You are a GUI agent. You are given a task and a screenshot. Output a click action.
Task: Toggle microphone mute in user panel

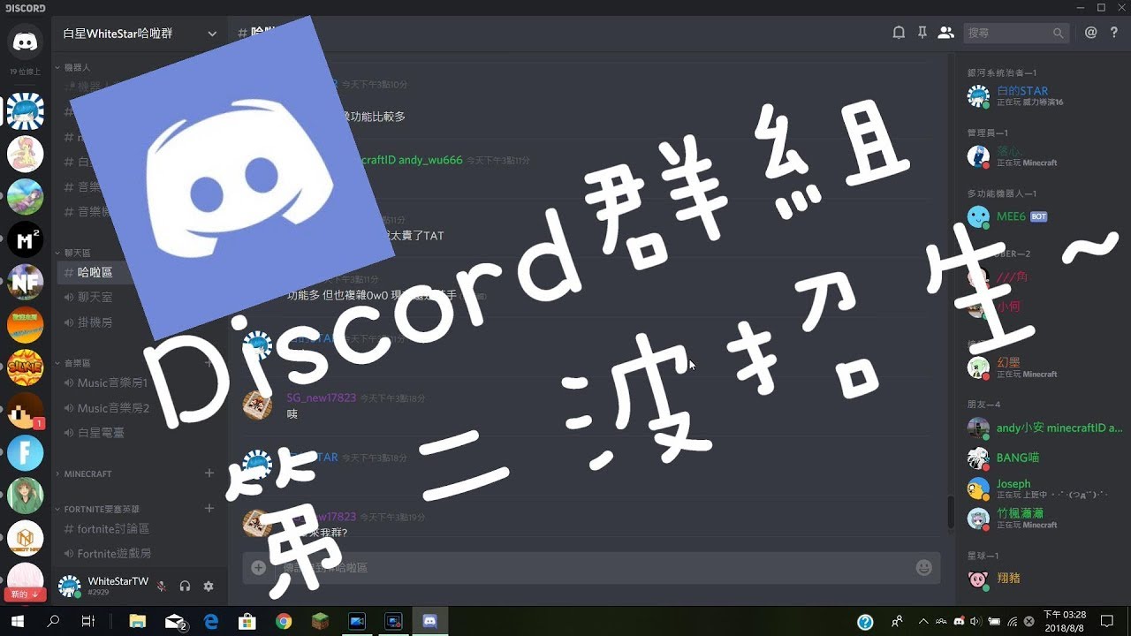(x=161, y=586)
